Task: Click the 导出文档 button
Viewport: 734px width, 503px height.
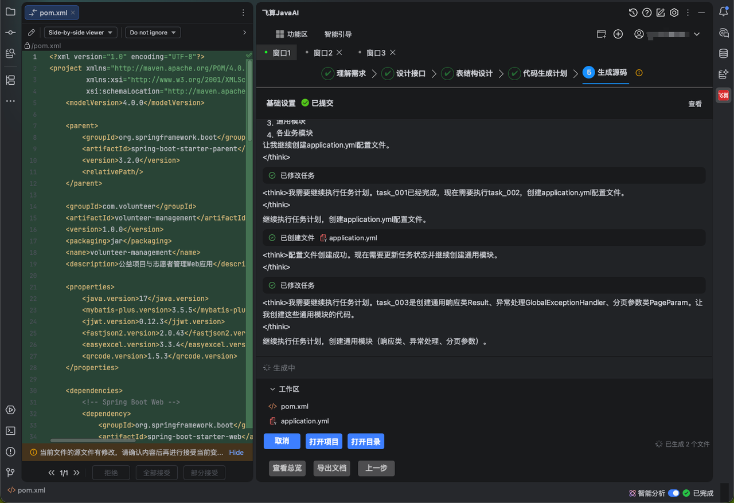Action: pos(332,468)
